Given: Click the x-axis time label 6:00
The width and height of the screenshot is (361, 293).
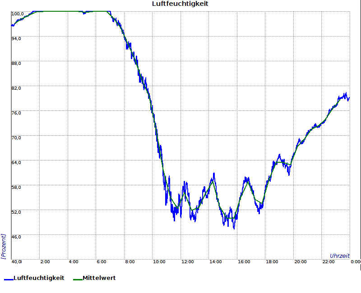Looking at the screenshot, I should (x=102, y=262).
